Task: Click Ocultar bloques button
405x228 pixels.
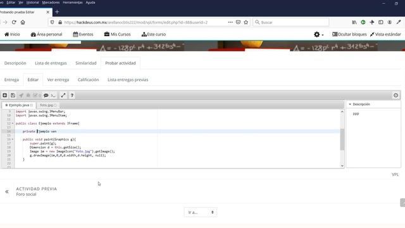Action: [349, 34]
